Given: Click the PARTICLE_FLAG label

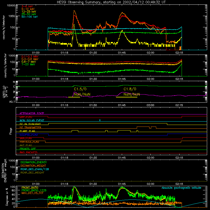Looking at the screenshot, I should point(29,142).
